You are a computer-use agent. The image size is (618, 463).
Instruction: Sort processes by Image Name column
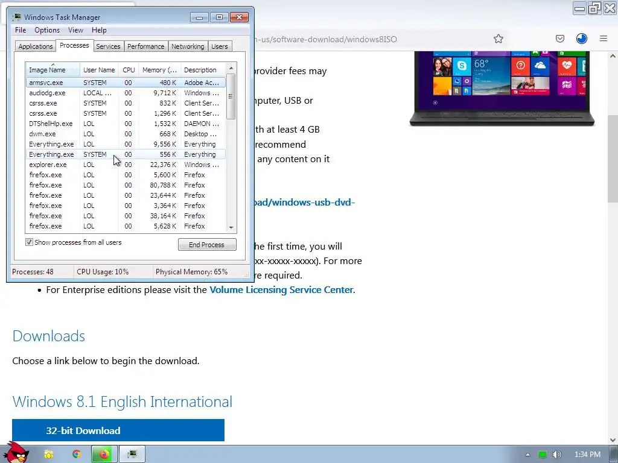(x=53, y=70)
